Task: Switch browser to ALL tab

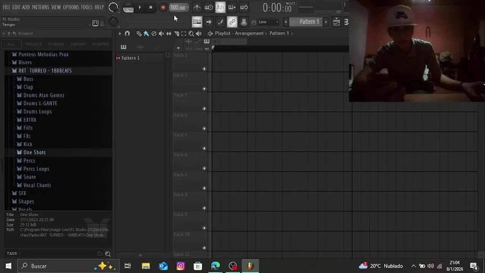Action: (11, 44)
